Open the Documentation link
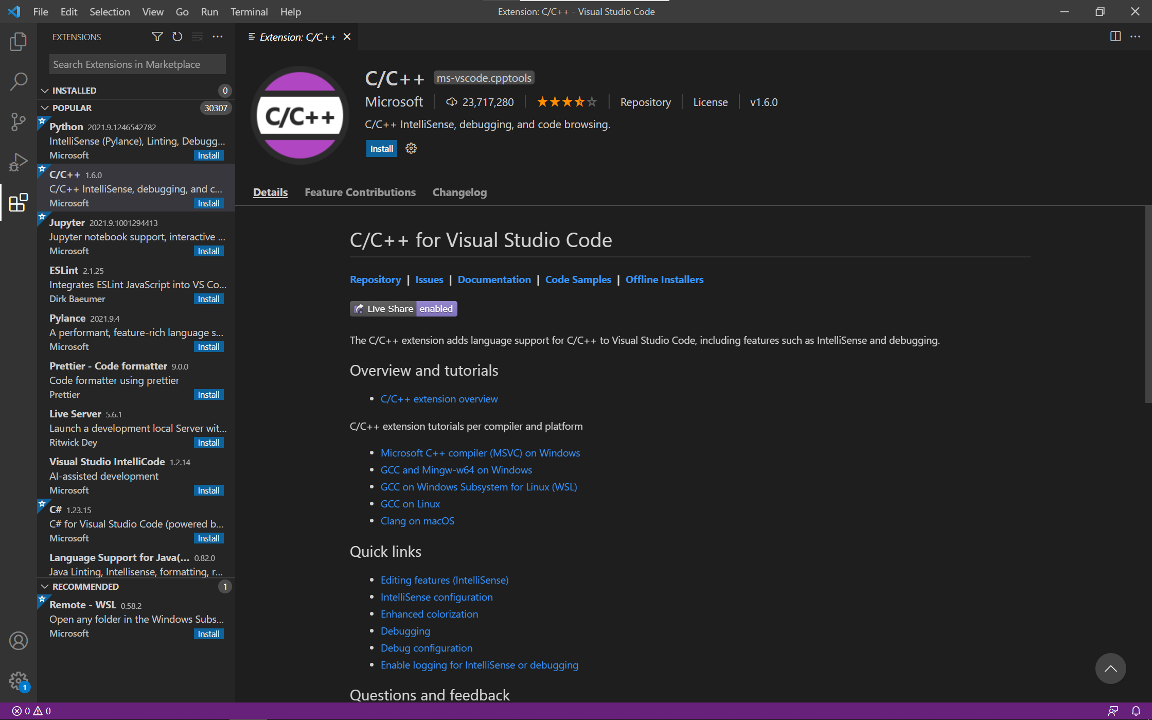 click(494, 279)
